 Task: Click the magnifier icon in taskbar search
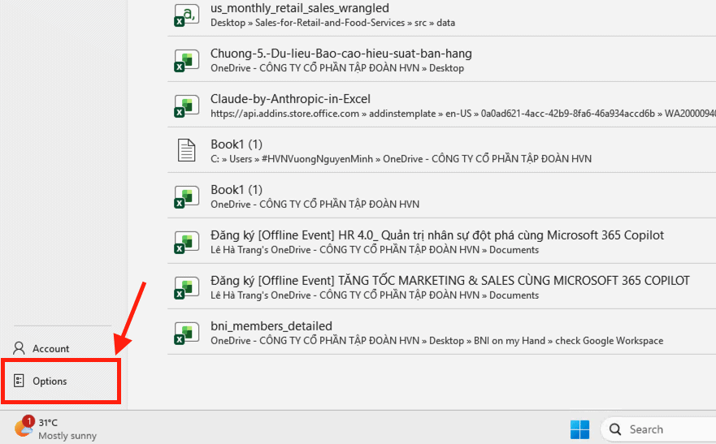616,429
